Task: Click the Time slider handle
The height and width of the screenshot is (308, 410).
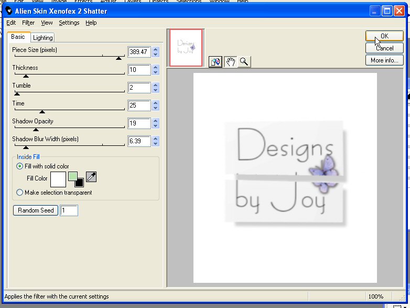Action: tap(42, 112)
